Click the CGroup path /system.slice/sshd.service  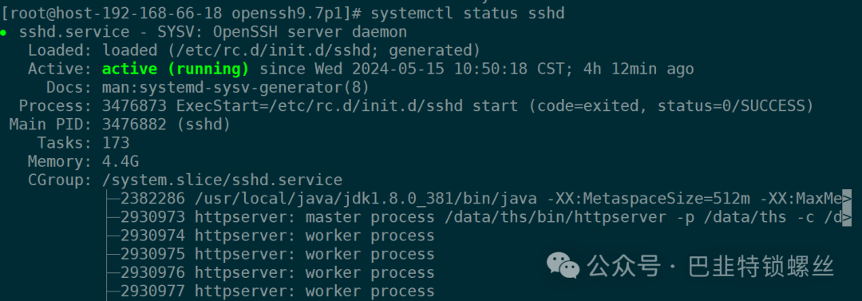pos(222,180)
